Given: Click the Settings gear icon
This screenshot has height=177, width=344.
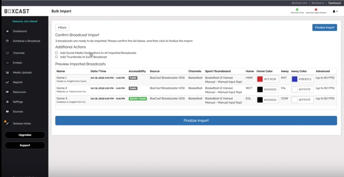Looking at the screenshot, I should click(7, 102).
